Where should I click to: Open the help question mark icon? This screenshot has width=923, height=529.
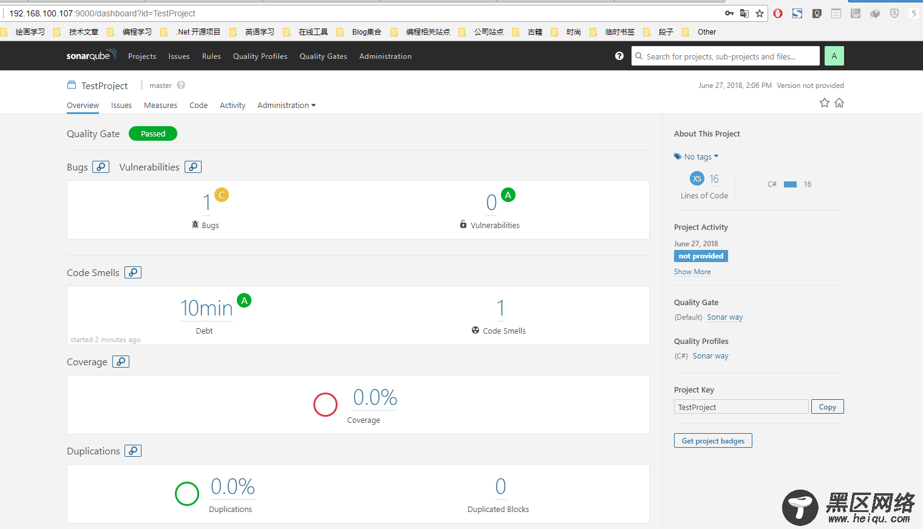click(619, 56)
